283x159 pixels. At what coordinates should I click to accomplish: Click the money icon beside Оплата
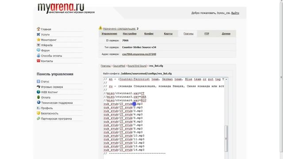[x=38, y=97]
